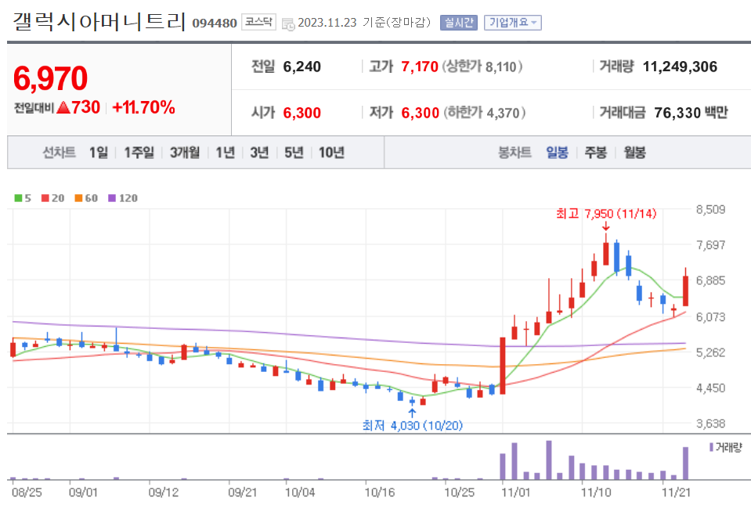
Task: Click the stock code 094480
Action: pos(215,23)
